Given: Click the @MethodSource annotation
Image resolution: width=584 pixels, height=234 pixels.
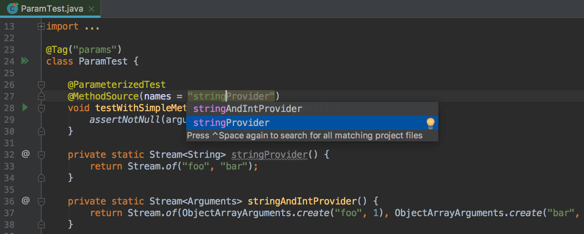Looking at the screenshot, I should point(103,96).
